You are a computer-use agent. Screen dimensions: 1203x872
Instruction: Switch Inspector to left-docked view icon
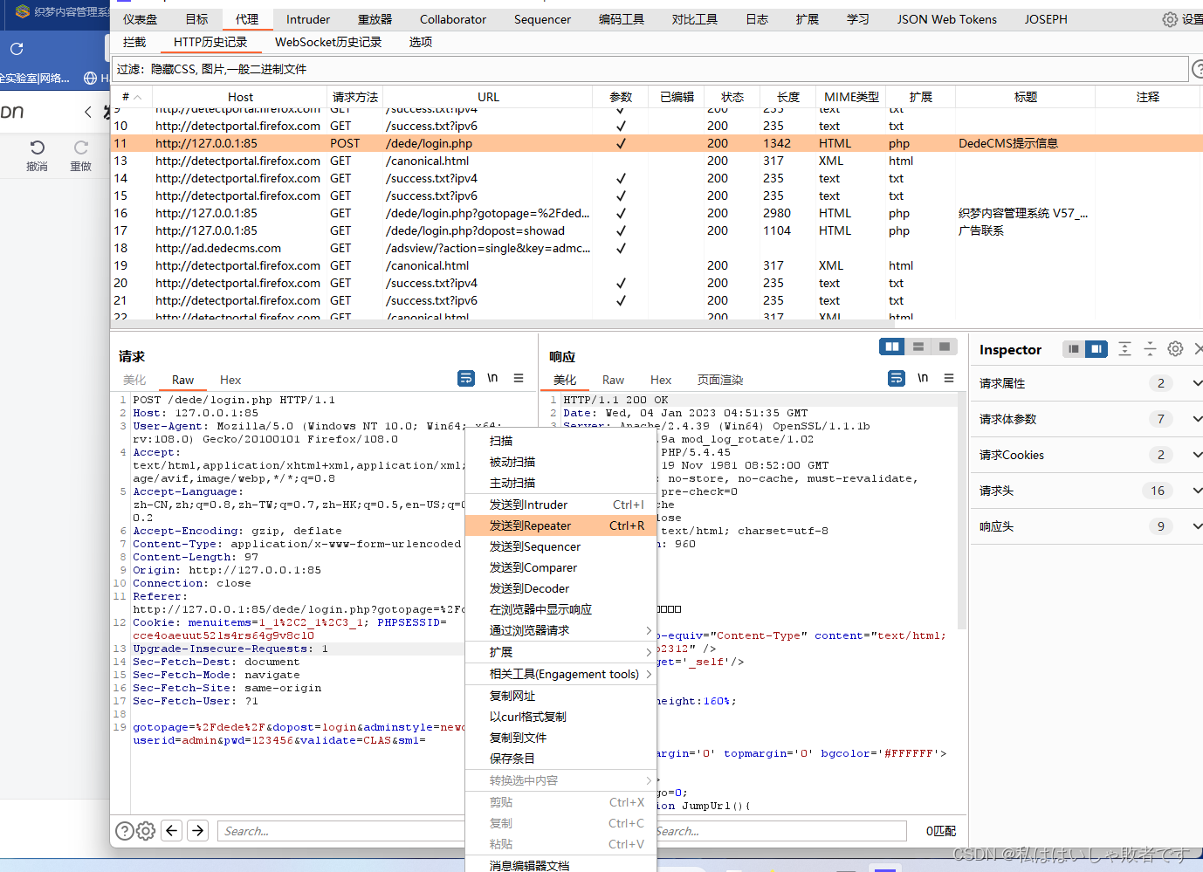(1074, 349)
